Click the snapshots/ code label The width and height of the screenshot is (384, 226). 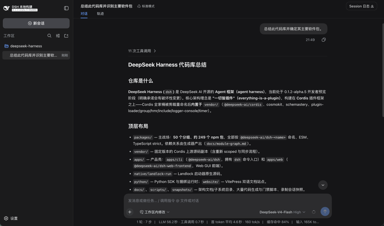pyautogui.click(x=182, y=190)
